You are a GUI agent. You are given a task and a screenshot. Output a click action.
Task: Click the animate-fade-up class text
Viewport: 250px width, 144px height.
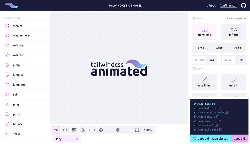click(204, 104)
